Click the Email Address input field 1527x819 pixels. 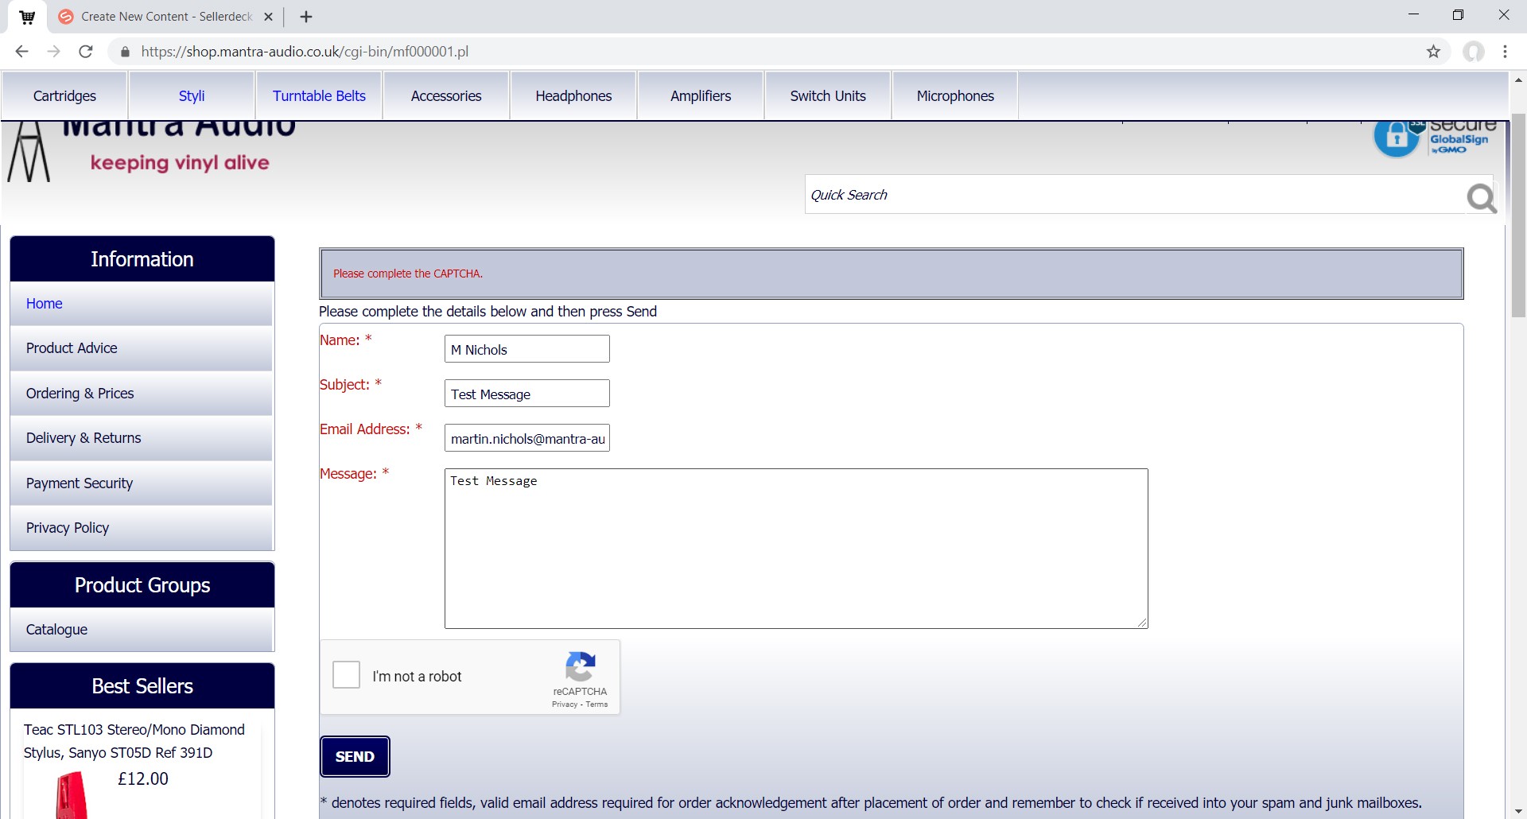click(526, 438)
